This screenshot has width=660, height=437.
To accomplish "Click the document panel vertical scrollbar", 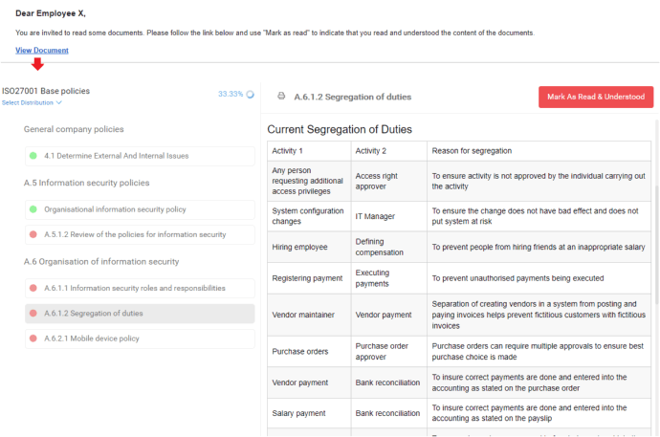I will point(656,239).
